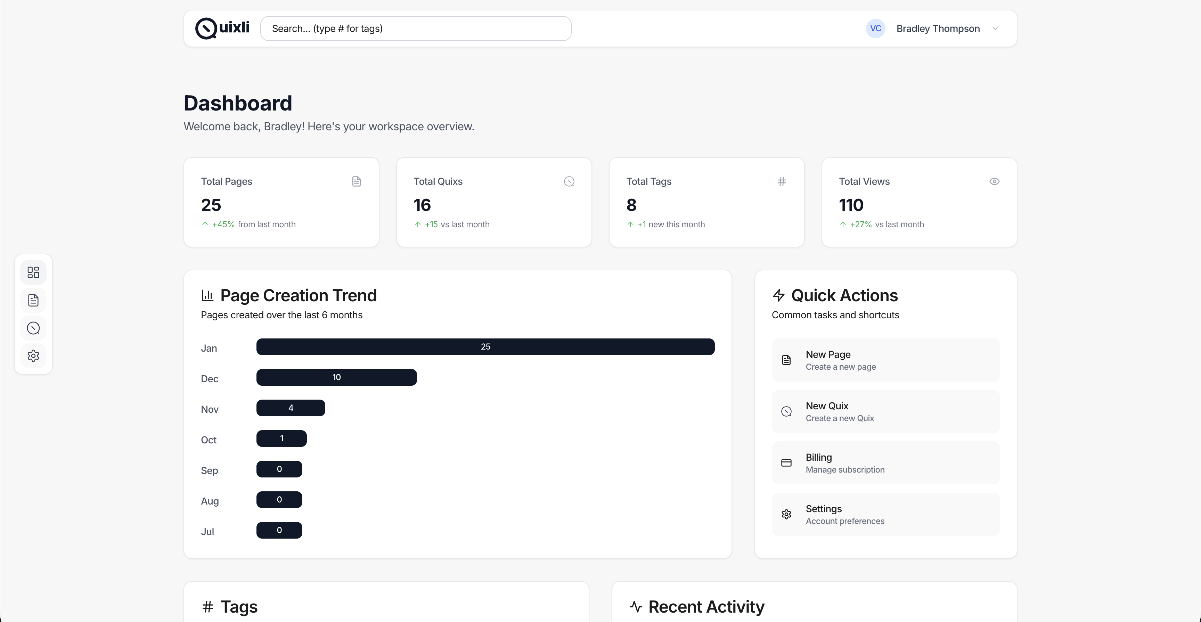Select New Quix to create a Quix
This screenshot has height=622, width=1201.
[x=885, y=411]
